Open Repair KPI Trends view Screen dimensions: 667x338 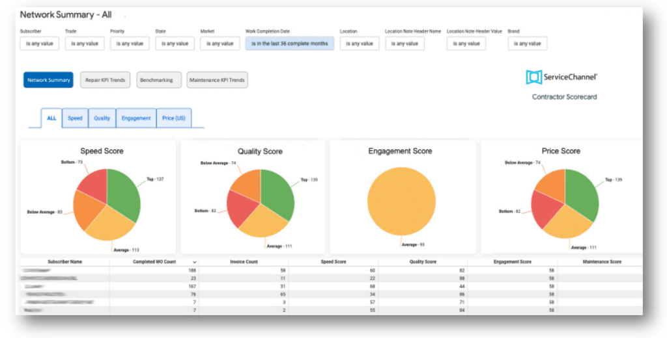pyautogui.click(x=105, y=80)
